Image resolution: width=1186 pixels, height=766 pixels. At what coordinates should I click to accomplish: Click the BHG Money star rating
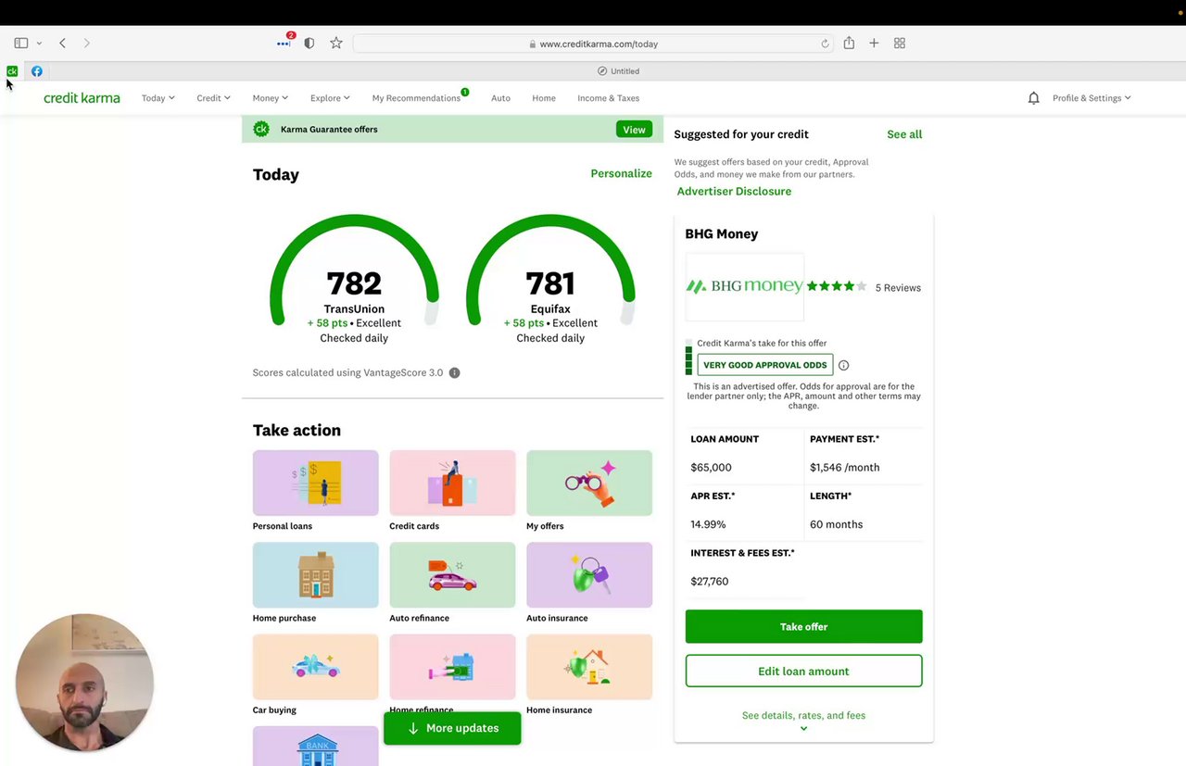pyautogui.click(x=837, y=287)
